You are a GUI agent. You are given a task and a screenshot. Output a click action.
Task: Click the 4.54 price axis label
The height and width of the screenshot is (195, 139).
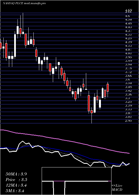(x=128, y=20)
